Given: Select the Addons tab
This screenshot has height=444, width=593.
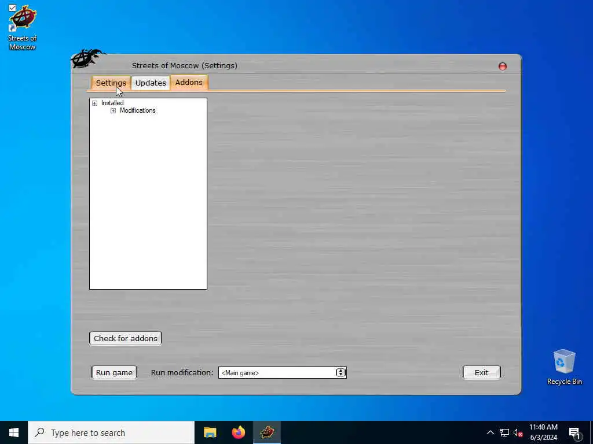Looking at the screenshot, I should [189, 82].
